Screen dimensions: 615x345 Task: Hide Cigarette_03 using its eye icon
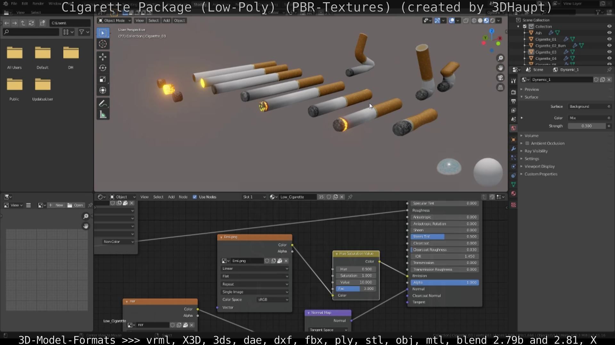point(609,52)
